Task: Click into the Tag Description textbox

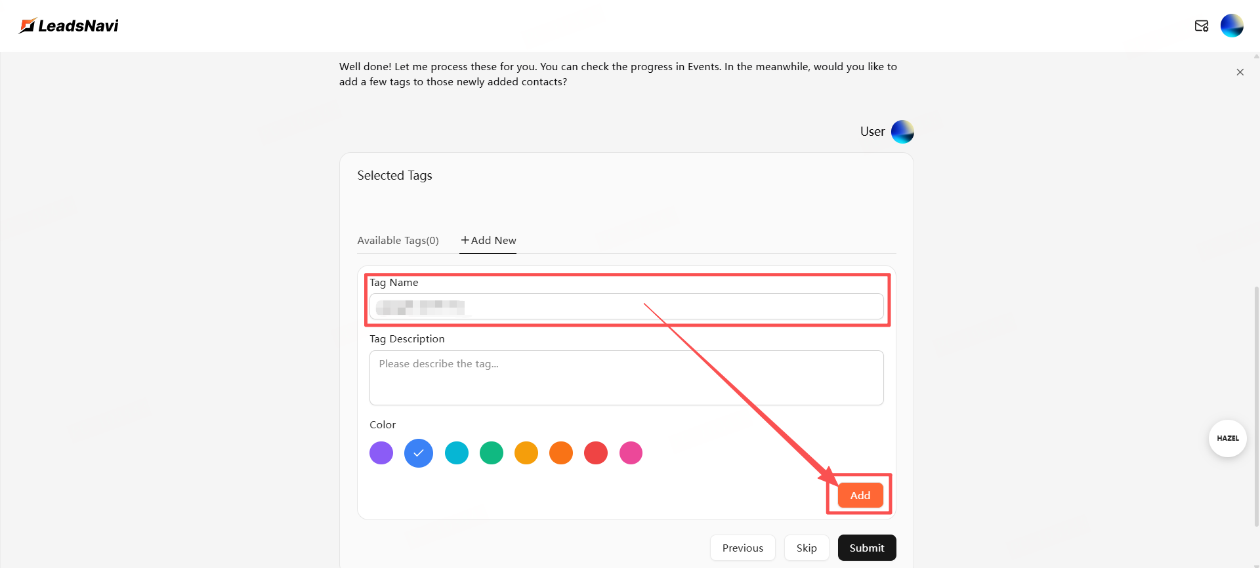Action: pos(626,378)
